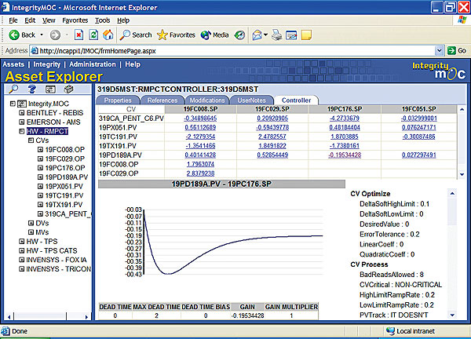This screenshot has width=471, height=339.
Task: Select 19TC191.PV in the tree
Action: pyautogui.click(x=64, y=195)
